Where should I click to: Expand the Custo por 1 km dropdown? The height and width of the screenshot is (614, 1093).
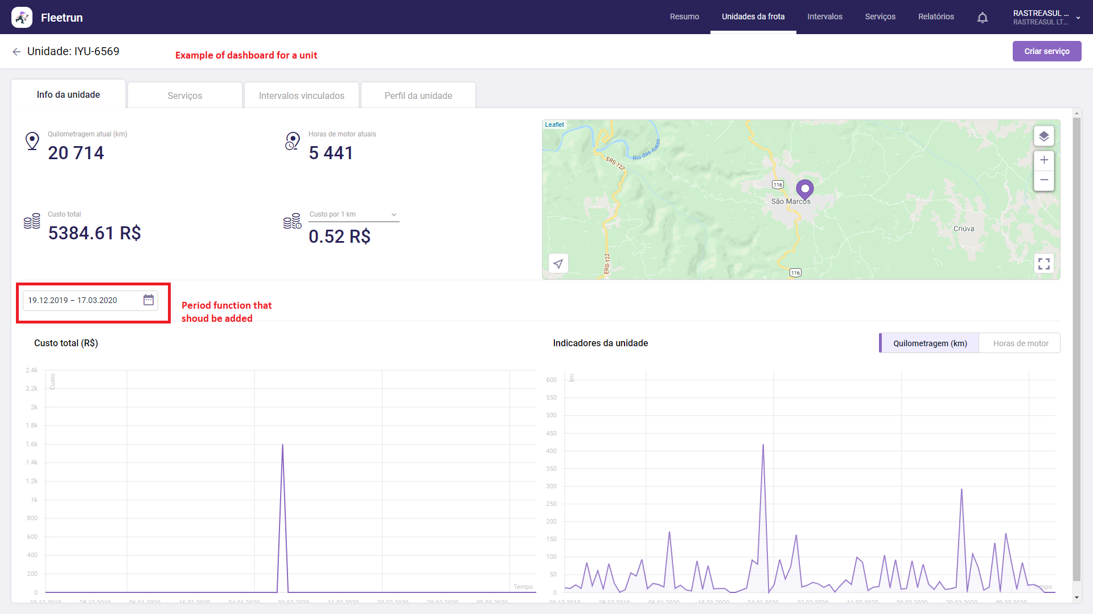click(x=393, y=215)
